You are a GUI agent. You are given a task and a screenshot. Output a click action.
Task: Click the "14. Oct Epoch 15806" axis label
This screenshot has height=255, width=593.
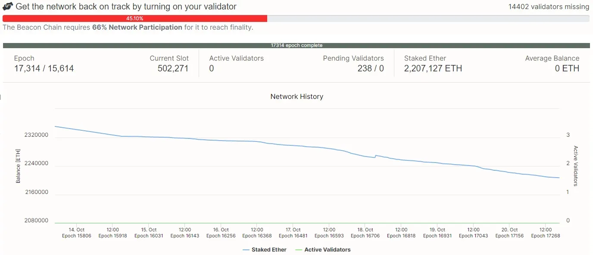77,233
